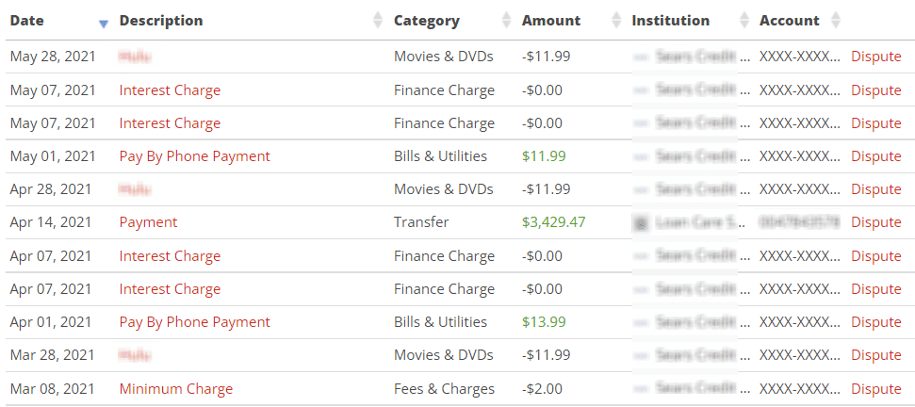The width and height of the screenshot is (915, 407).
Task: Click the Transfer category cell
Action: (x=421, y=223)
